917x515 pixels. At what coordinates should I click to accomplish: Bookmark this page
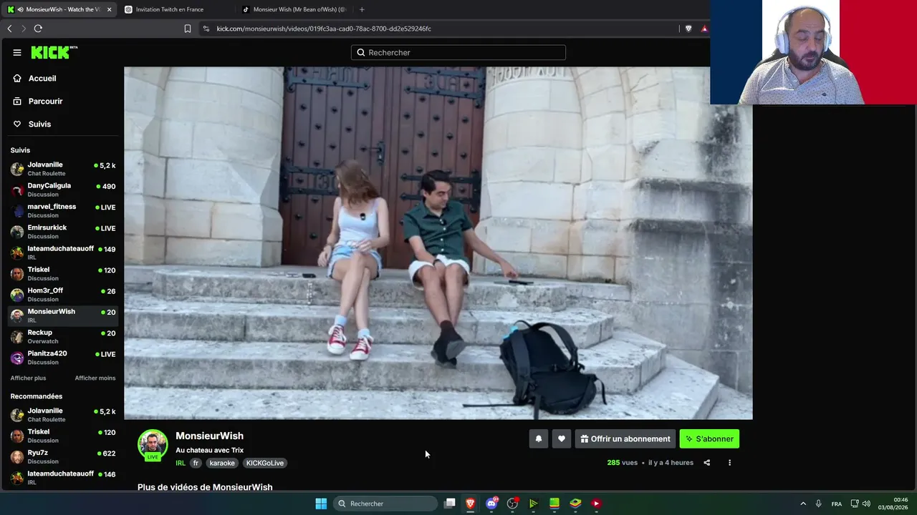click(188, 29)
